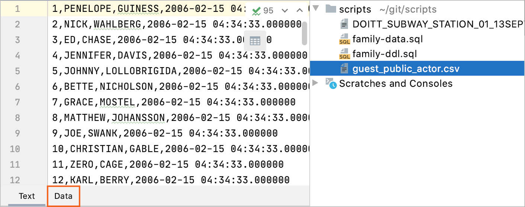The height and width of the screenshot is (207, 525).
Task: Click the CHRISTIAN,GABLE line
Action: (x=181, y=149)
